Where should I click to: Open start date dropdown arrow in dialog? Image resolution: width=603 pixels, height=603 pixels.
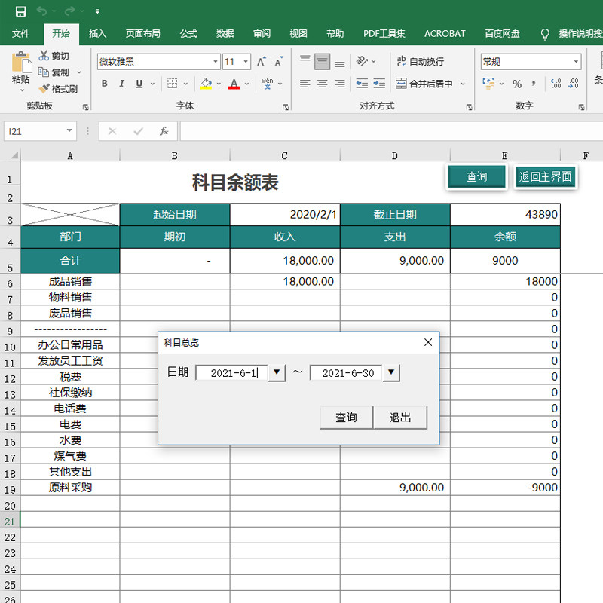coord(277,372)
